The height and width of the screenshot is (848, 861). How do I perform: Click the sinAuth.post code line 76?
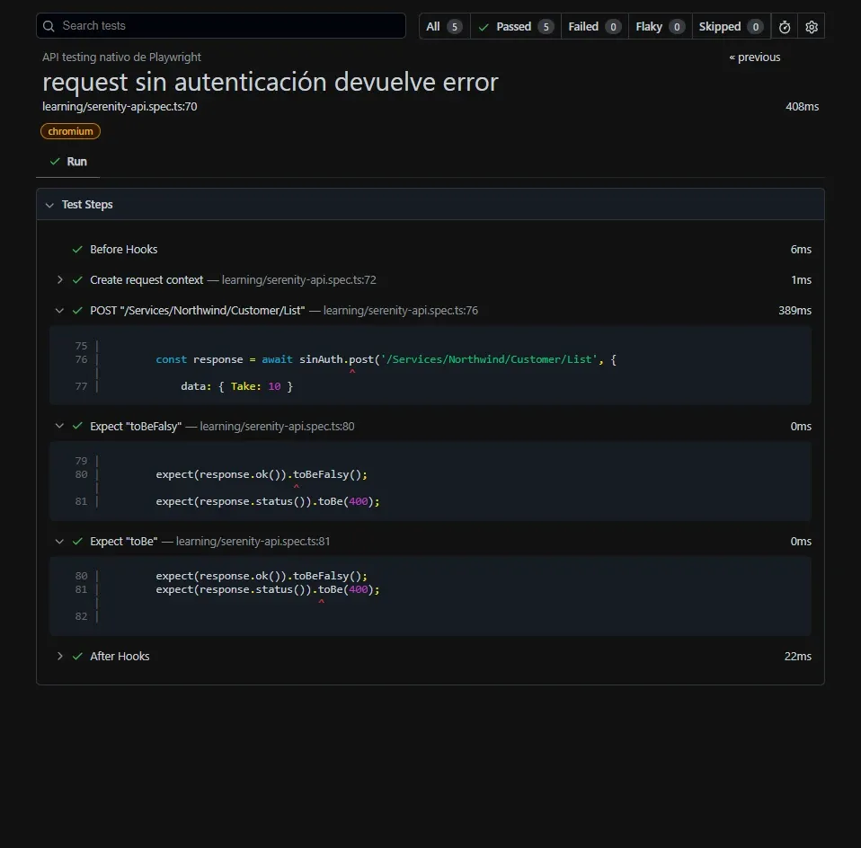click(386, 359)
